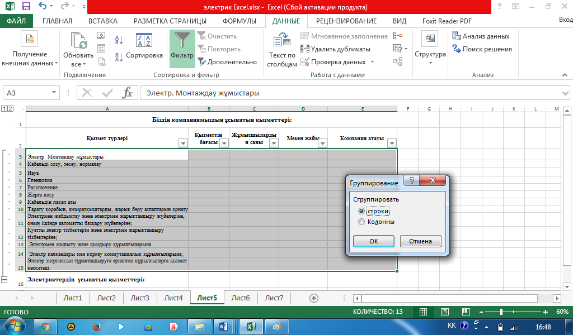Open the filter dropdown for Қызмет түрлері
The width and height of the screenshot is (573, 335).
click(x=182, y=143)
